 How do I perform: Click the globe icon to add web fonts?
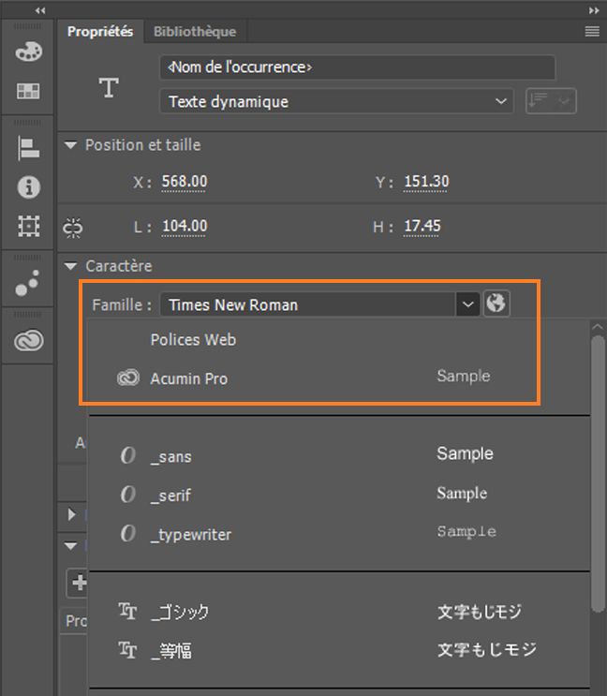coord(496,304)
